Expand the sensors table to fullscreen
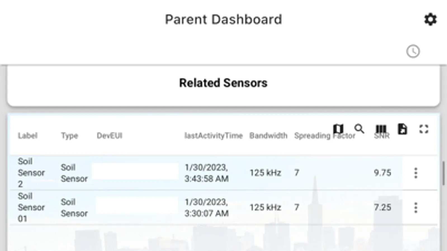 click(x=424, y=129)
